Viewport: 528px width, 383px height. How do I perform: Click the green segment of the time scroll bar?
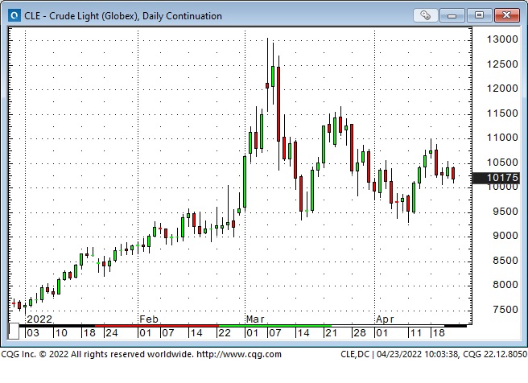click(275, 325)
